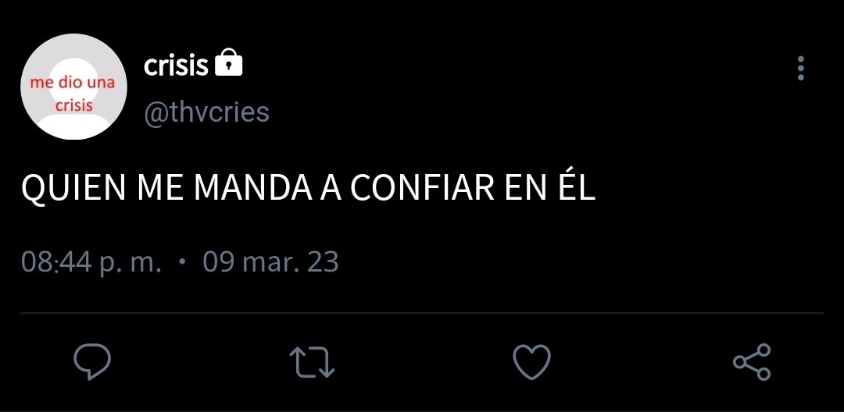The height and width of the screenshot is (412, 844).
Task: Open the crisis display name profile
Action: coord(176,66)
